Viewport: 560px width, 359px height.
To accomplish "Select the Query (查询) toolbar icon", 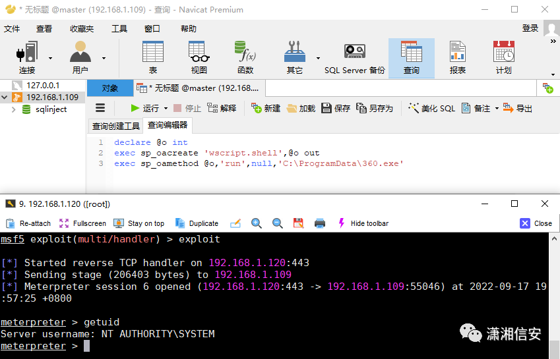I will coord(412,58).
